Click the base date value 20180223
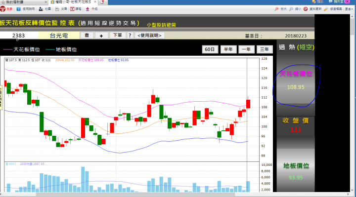356x197 pixels. 296,36
